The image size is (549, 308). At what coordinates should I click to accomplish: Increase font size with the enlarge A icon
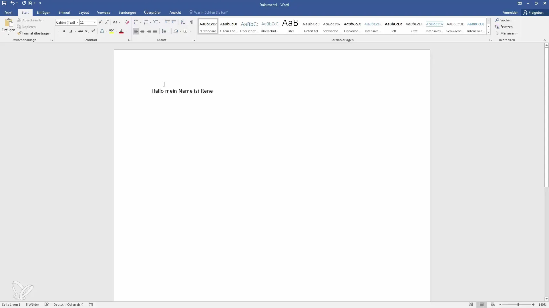coord(100,22)
